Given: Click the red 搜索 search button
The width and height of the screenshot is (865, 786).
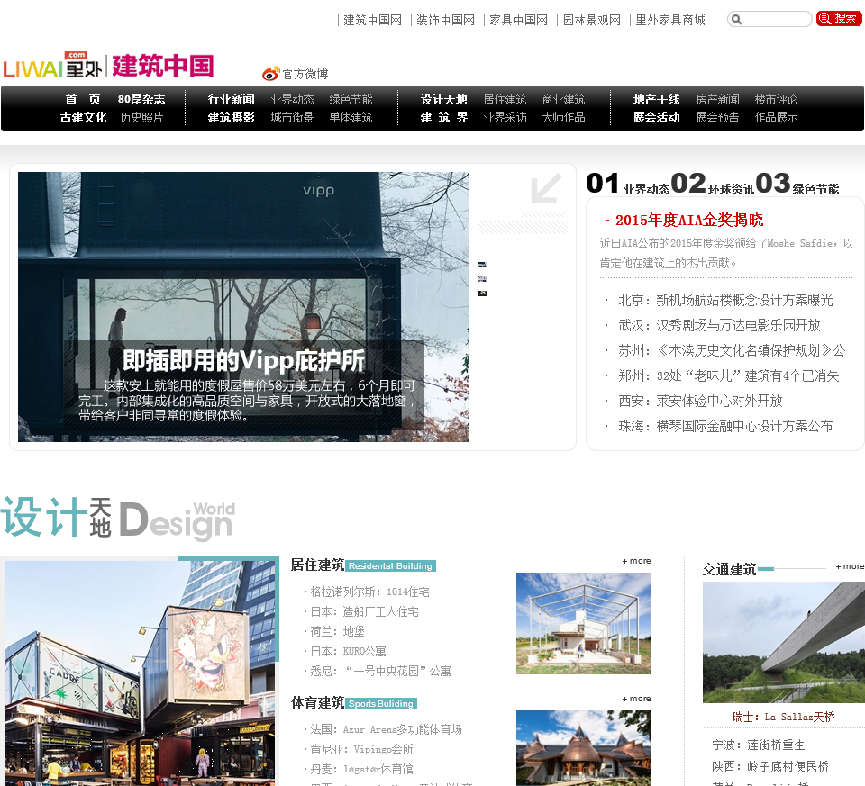Looking at the screenshot, I should click(839, 18).
